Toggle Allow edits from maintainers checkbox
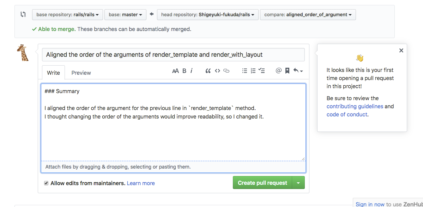This screenshot has width=423, height=207. click(46, 183)
